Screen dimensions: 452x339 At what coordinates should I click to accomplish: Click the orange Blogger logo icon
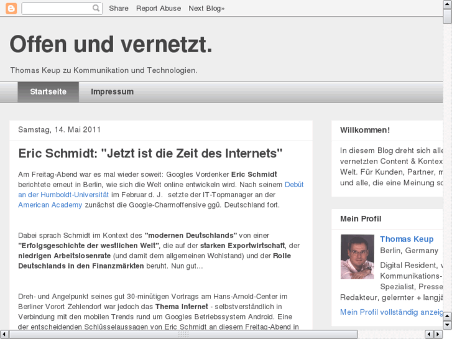[11, 8]
